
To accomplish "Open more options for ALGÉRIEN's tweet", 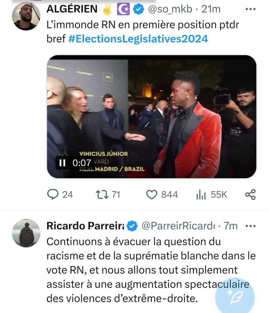I will point(250,9).
